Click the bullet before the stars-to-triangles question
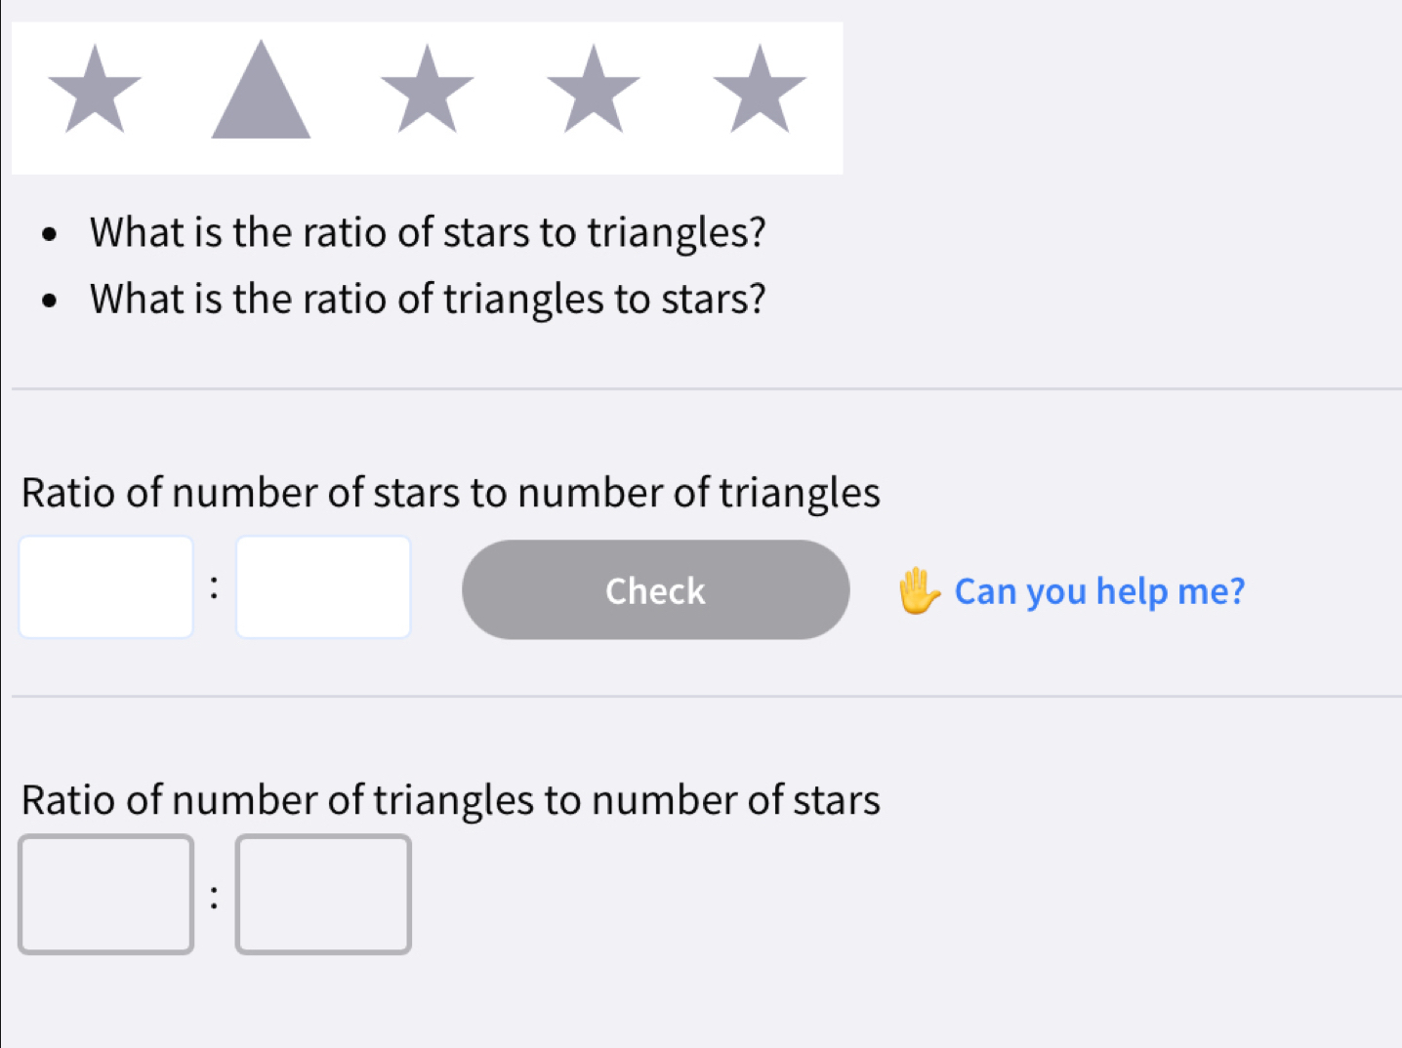This screenshot has width=1402, height=1048. [50, 235]
